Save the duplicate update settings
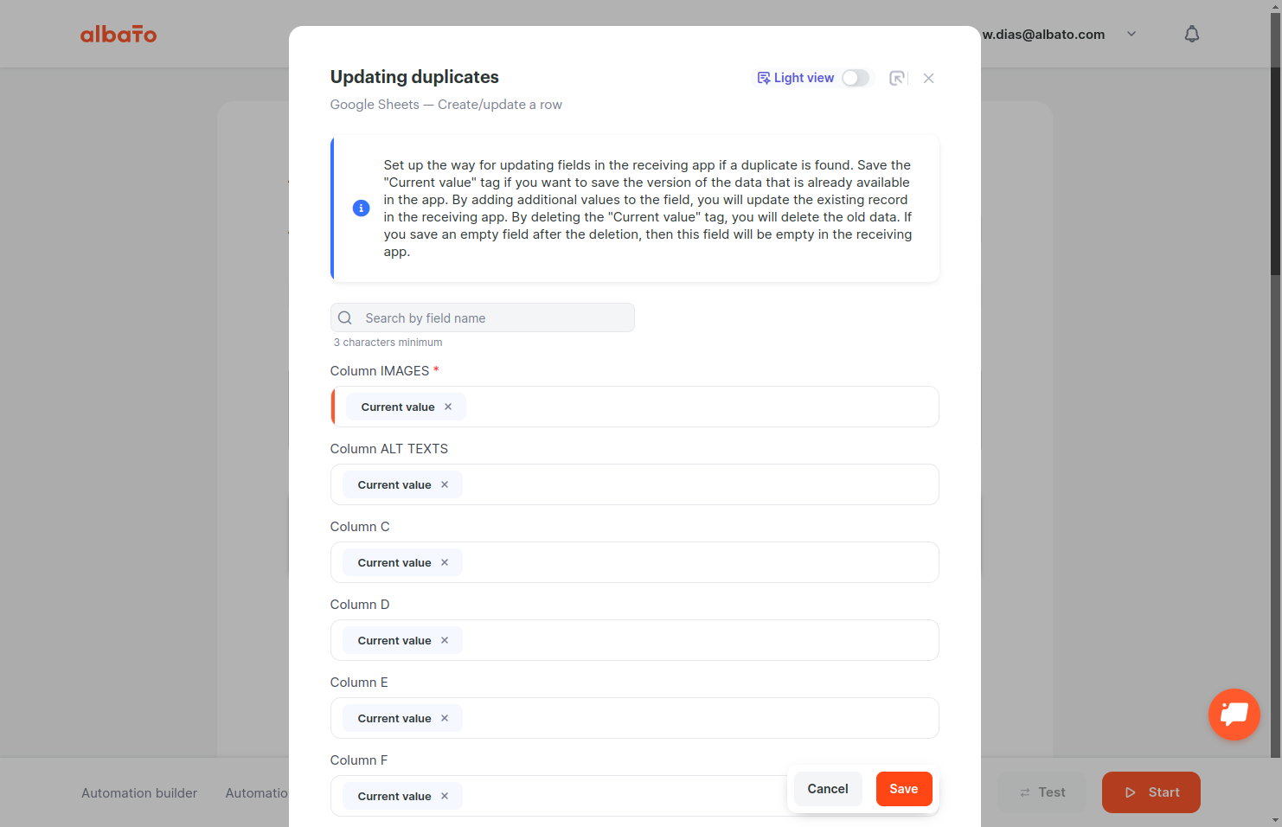Viewport: 1282px width, 827px height. (x=904, y=789)
